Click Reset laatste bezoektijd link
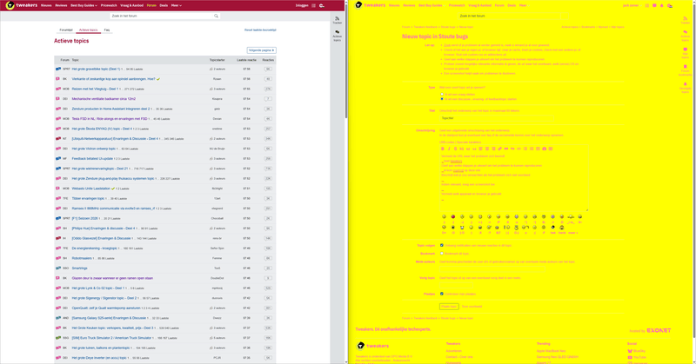 (x=260, y=30)
